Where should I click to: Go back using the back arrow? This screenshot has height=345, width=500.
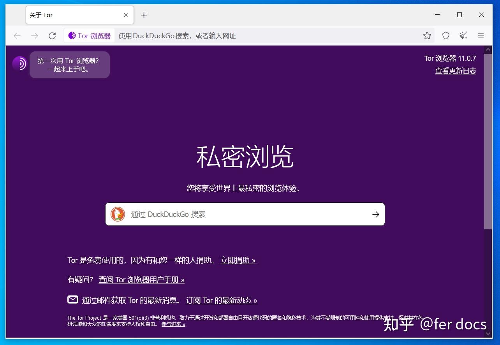(x=17, y=35)
